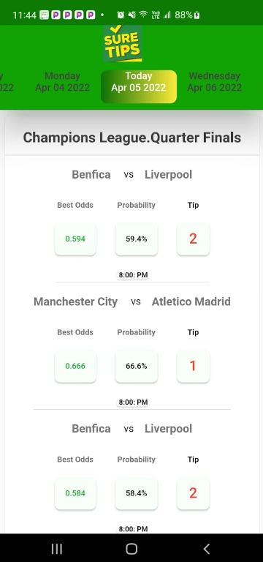Open the recent apps navigation button
The image size is (263, 562).
(x=56, y=549)
